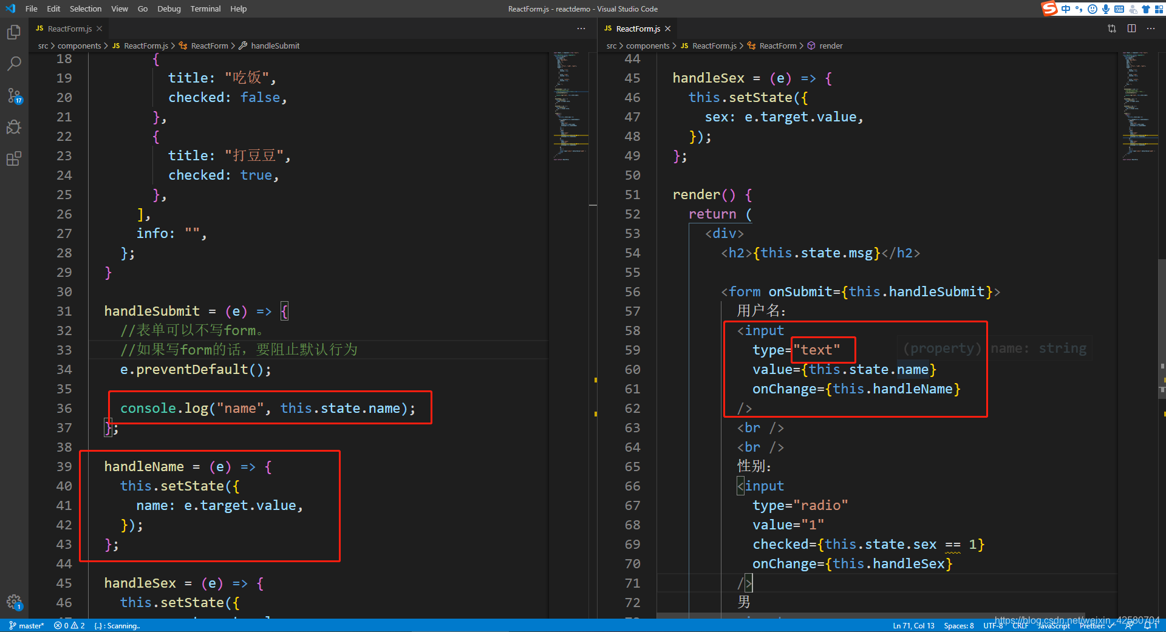1166x632 pixels.
Task: Click the left editor minimap
Action: pos(571,106)
